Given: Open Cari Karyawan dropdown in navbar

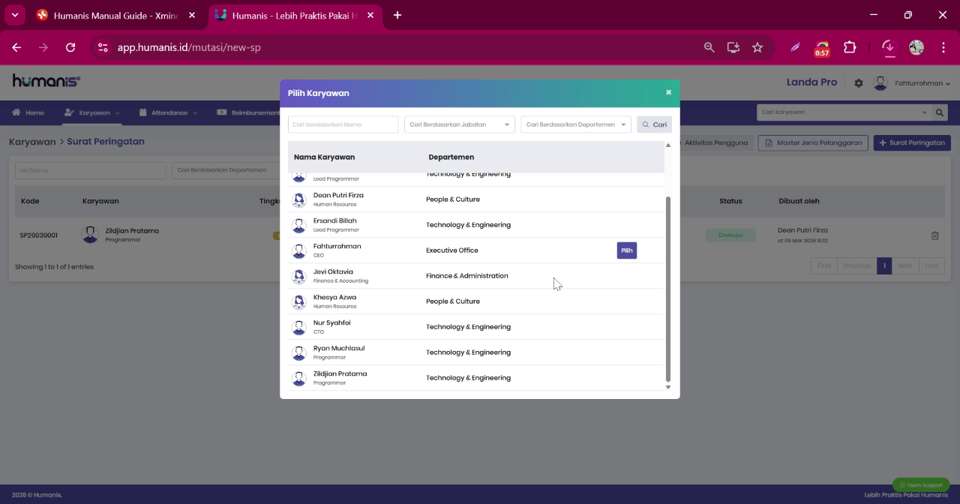Looking at the screenshot, I should [844, 112].
